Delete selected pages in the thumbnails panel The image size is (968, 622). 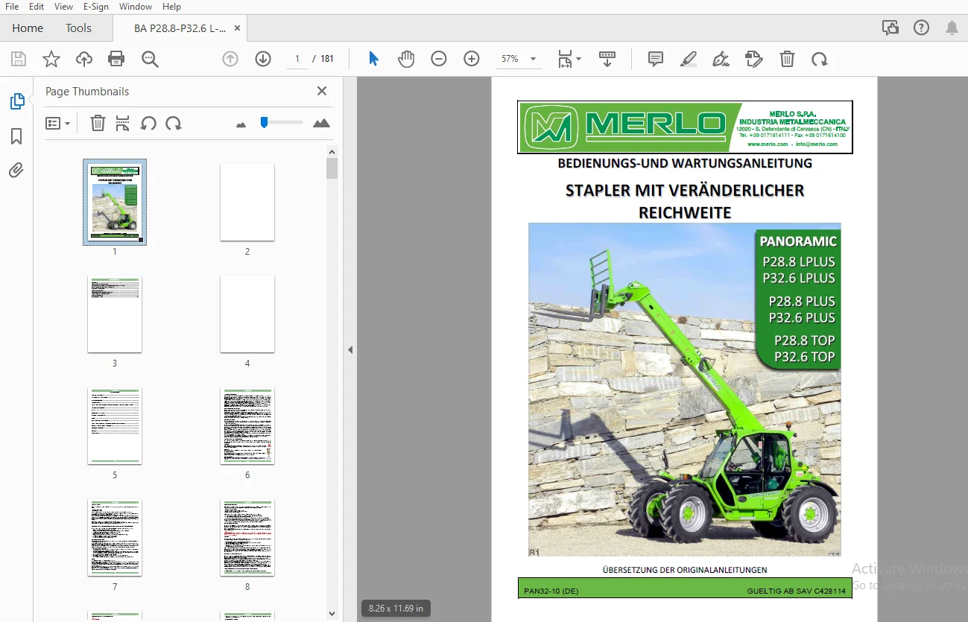pos(98,123)
